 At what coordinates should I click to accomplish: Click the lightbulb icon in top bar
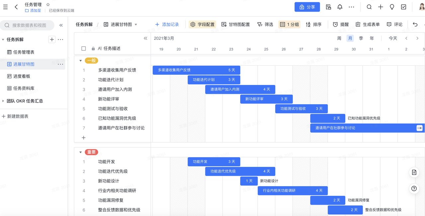(x=392, y=7)
